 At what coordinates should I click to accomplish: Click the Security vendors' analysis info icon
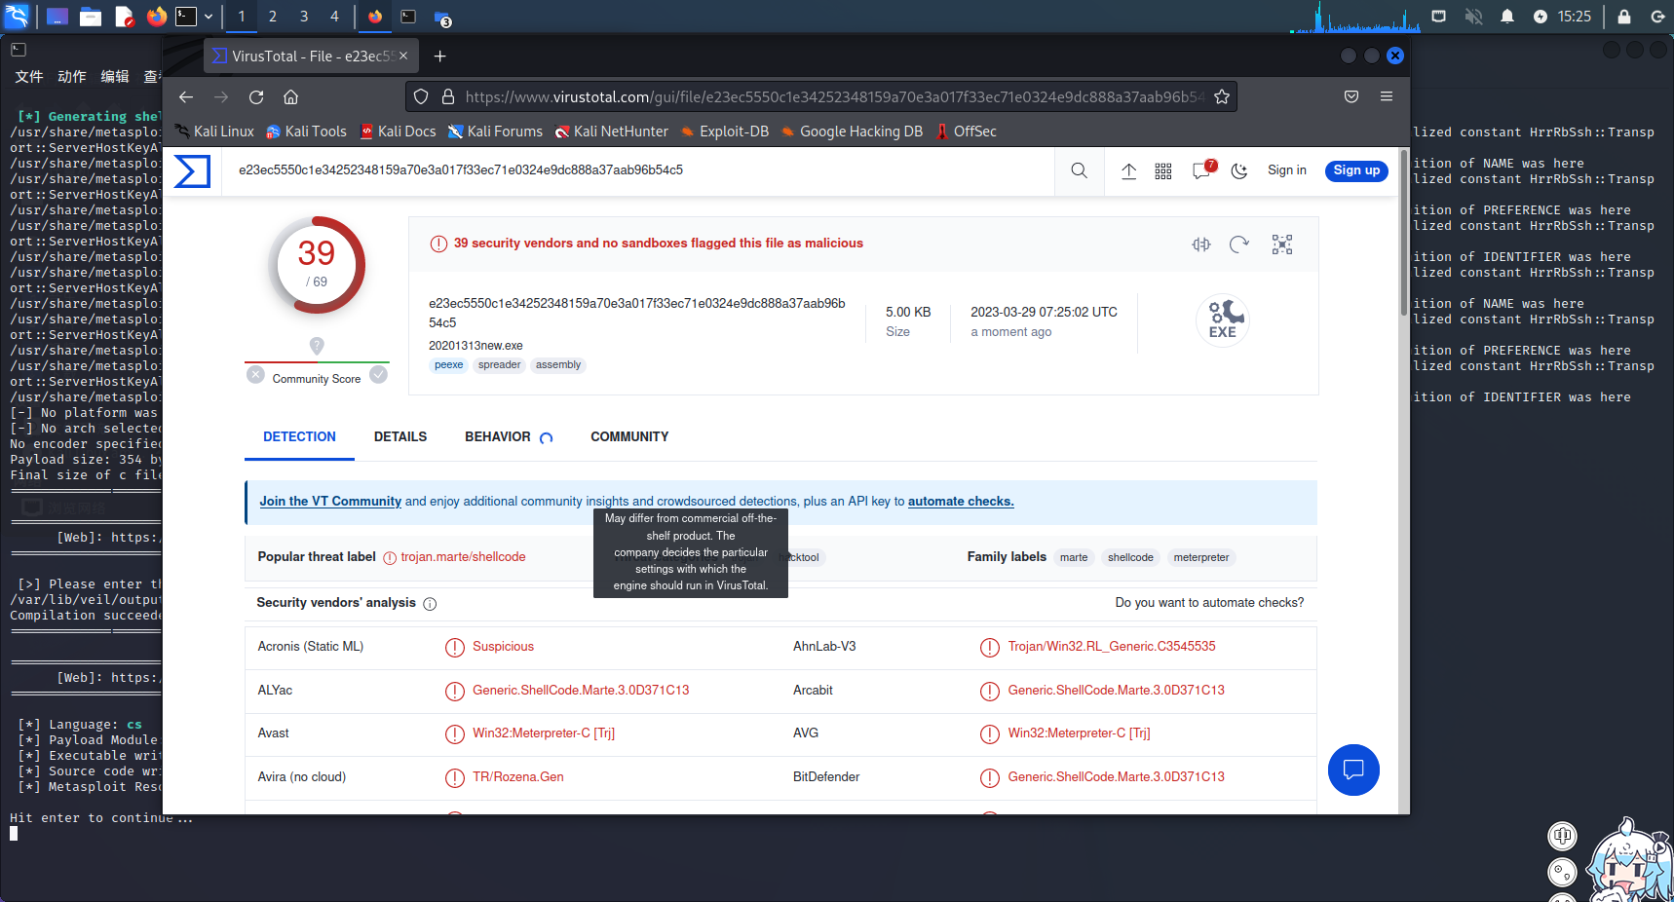pyautogui.click(x=430, y=604)
